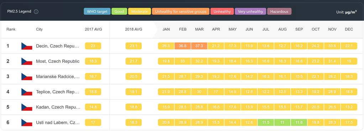Sort by the 2017 AVG column
The image size is (364, 132).
click(93, 29)
